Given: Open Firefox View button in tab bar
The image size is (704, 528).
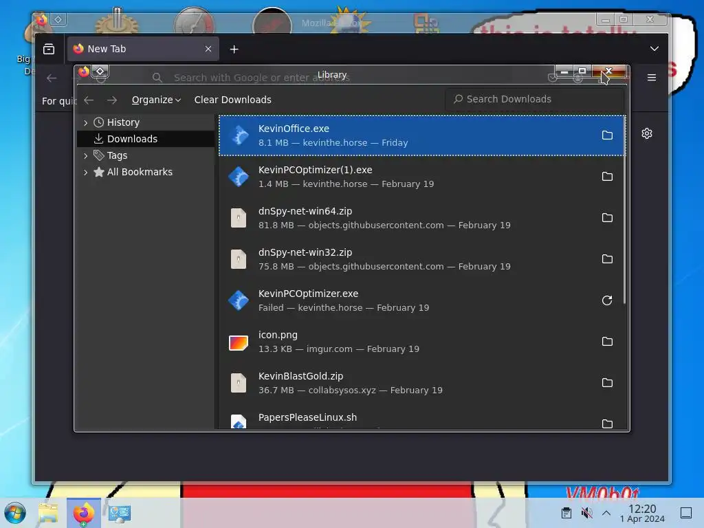Looking at the screenshot, I should pos(49,49).
